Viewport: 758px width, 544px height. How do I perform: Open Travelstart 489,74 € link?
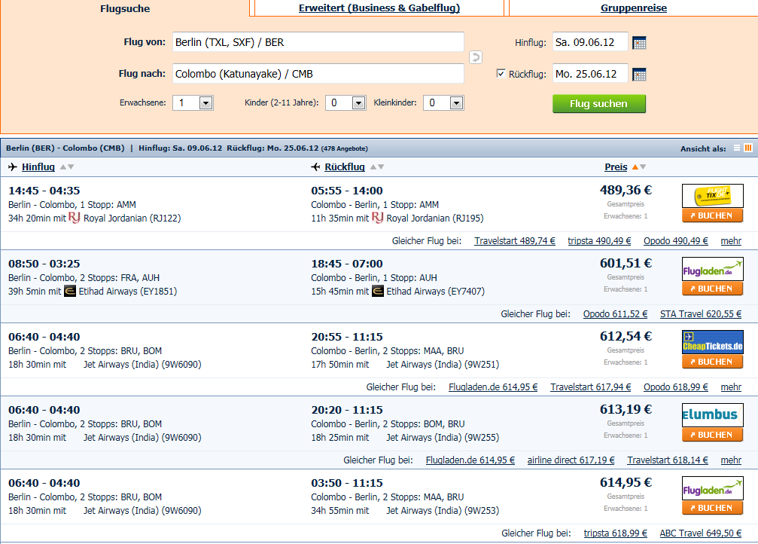pyautogui.click(x=515, y=240)
